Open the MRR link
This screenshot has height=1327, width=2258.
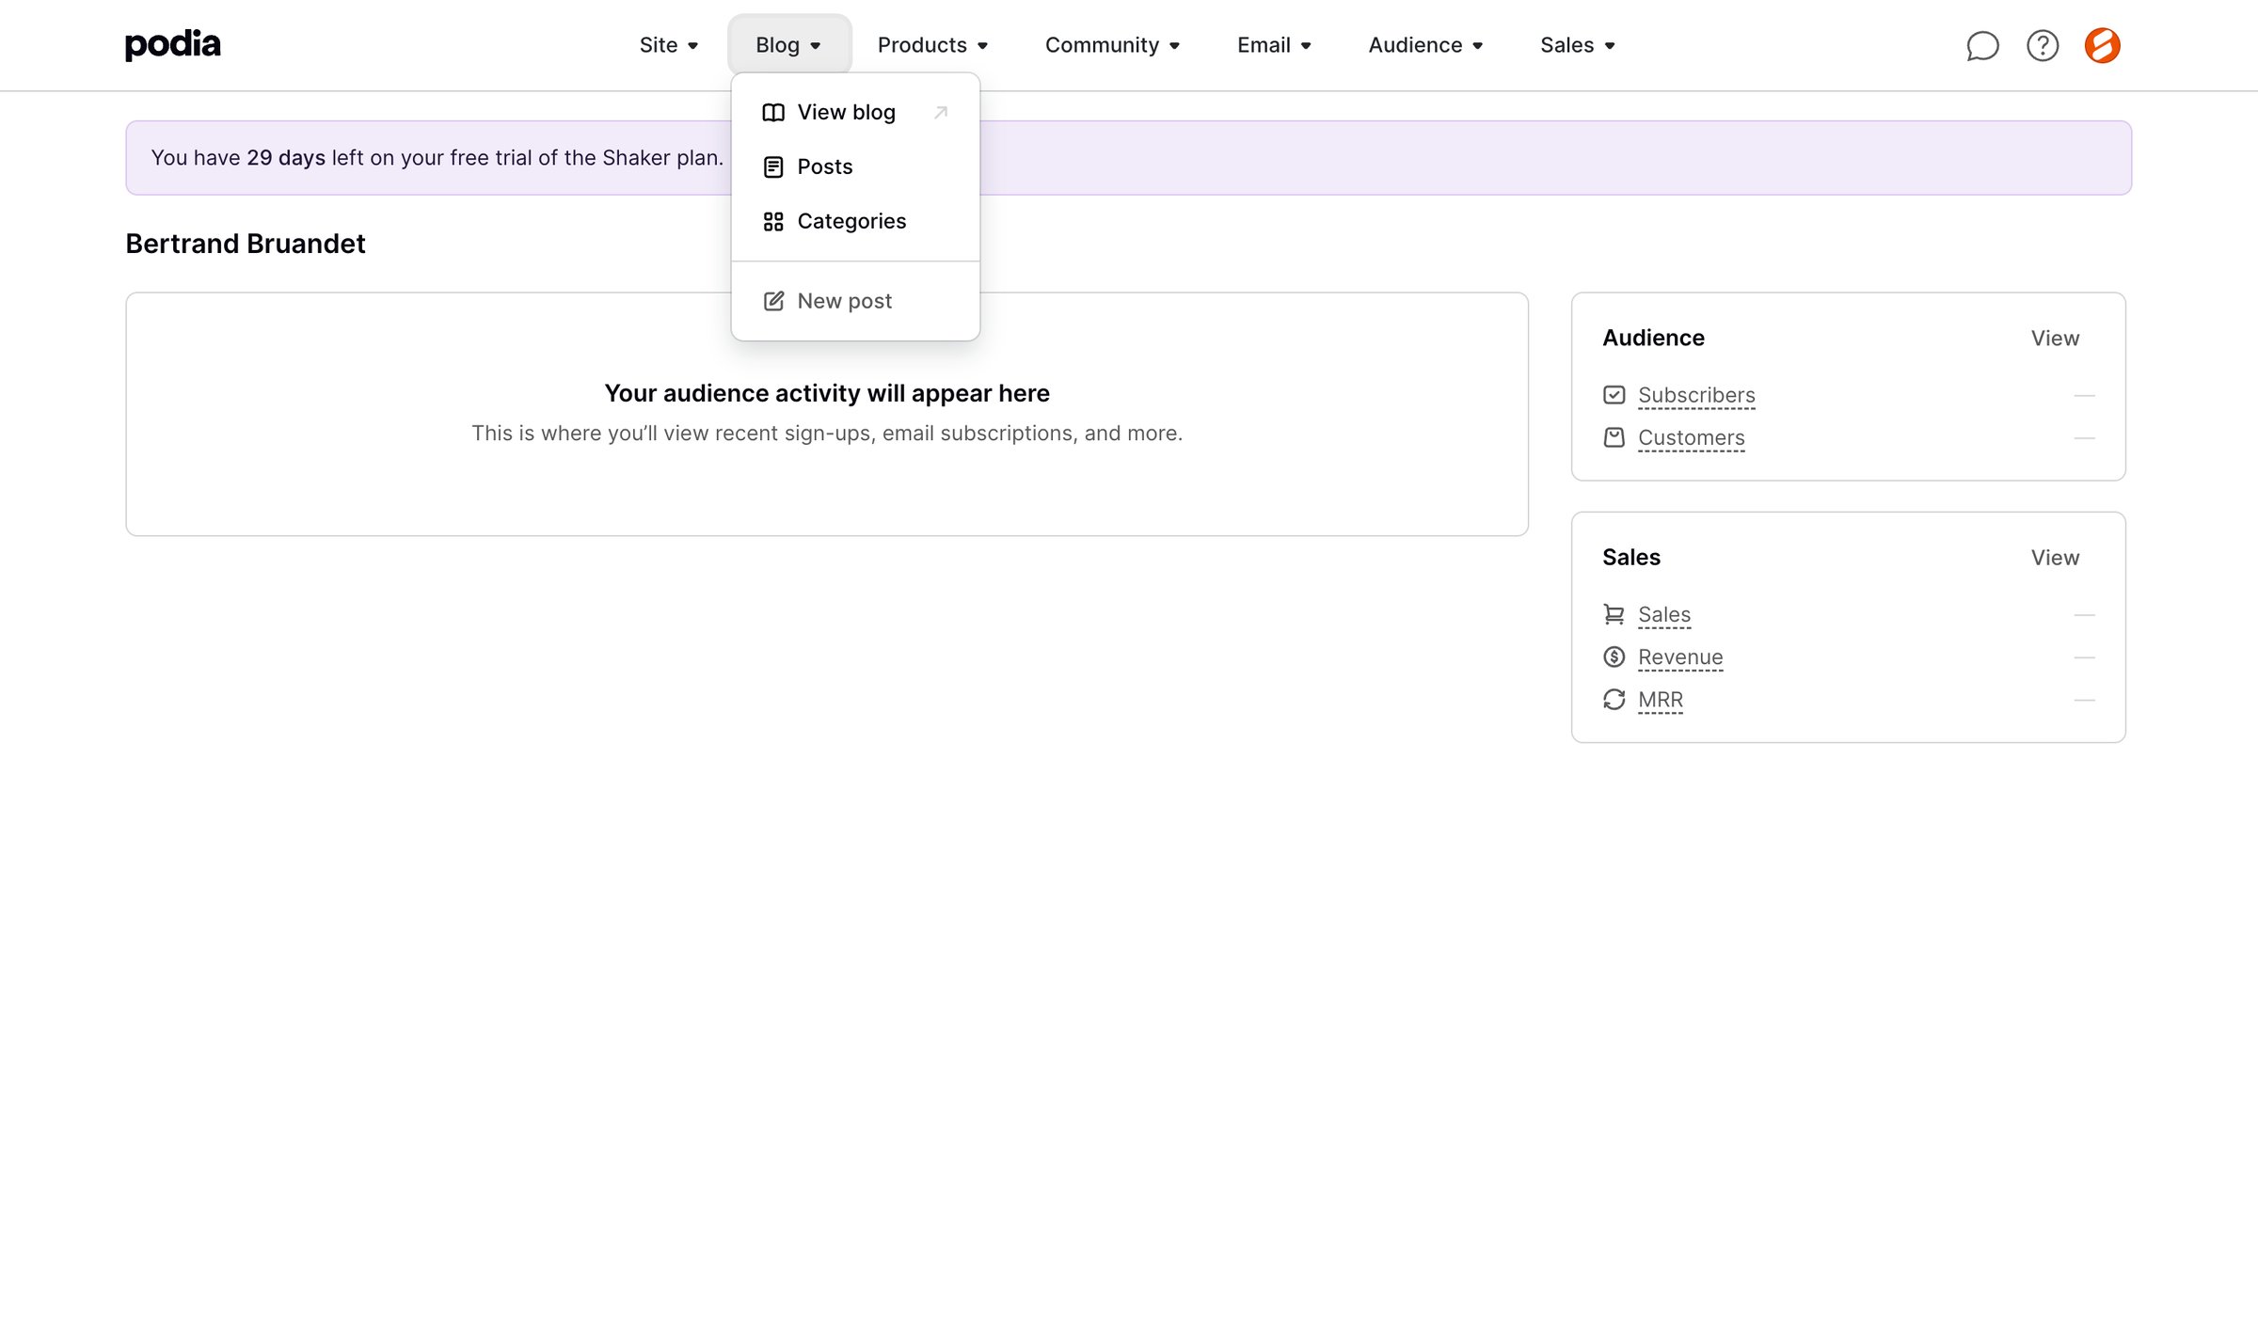[1661, 700]
